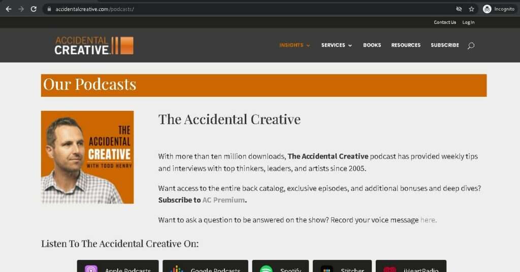Follow the AC Premium link
The width and height of the screenshot is (520, 272).
pos(223,200)
